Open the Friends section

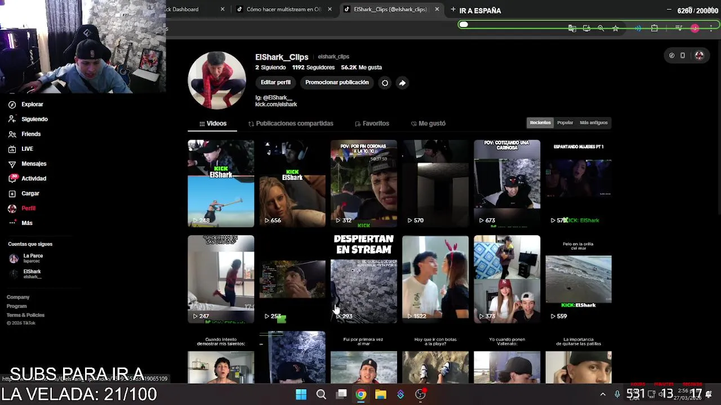click(24, 134)
